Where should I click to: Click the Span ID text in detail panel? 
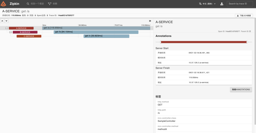click(229, 32)
